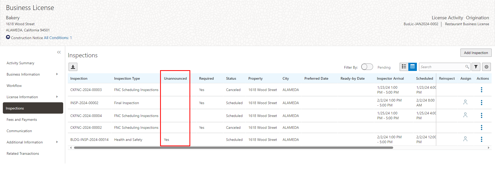Screen dimensions: 495x173
Task: Open Fees and Payments
Action: coord(22,120)
